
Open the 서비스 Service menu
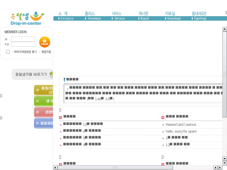pos(118,16)
